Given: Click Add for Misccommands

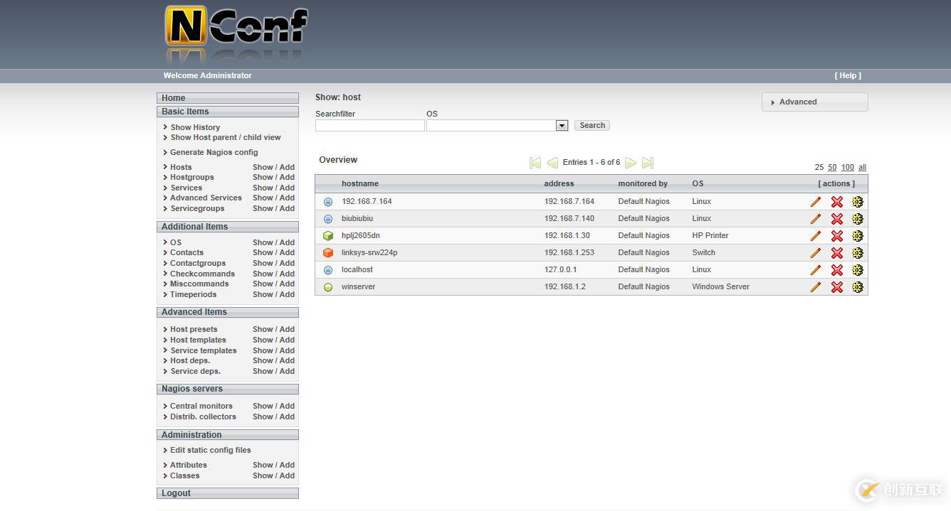Looking at the screenshot, I should [x=287, y=284].
